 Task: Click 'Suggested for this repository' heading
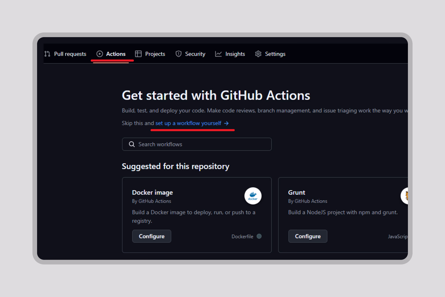tap(176, 166)
